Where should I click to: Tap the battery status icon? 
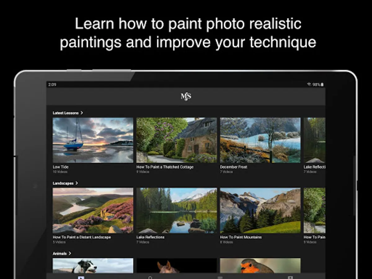coord(322,84)
